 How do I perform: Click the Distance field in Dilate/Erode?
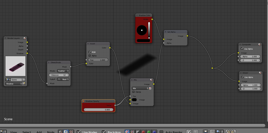tap(59, 75)
